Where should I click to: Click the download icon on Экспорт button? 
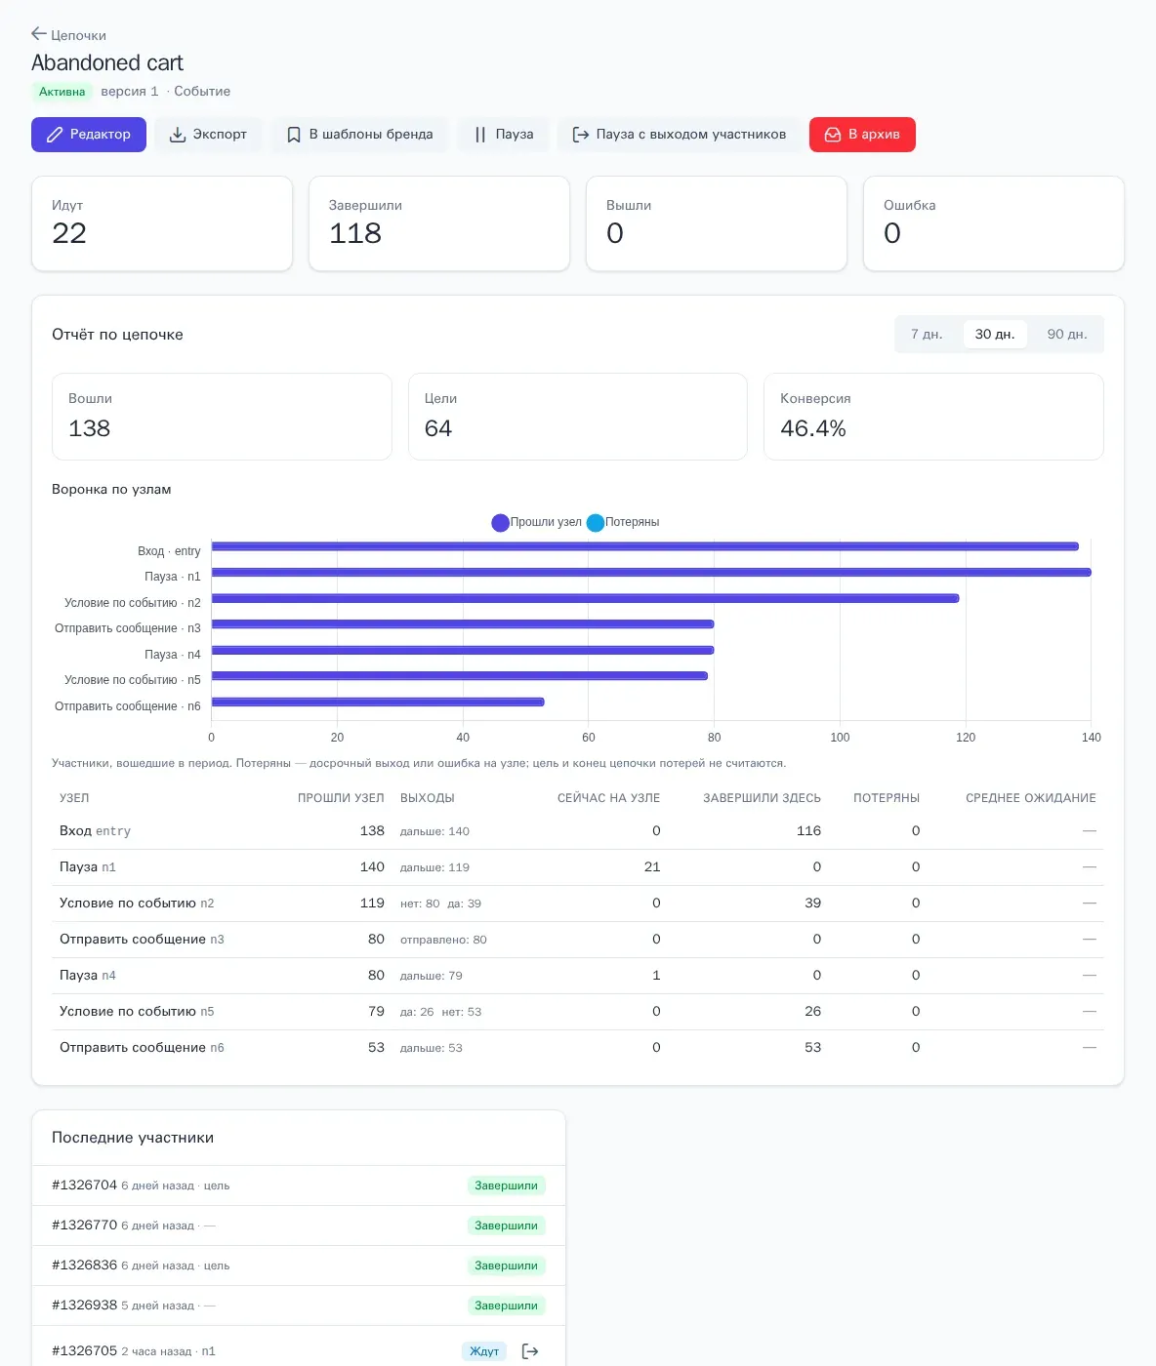coord(178,135)
